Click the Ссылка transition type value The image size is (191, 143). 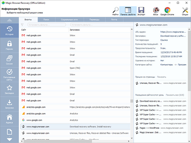pos(164,40)
